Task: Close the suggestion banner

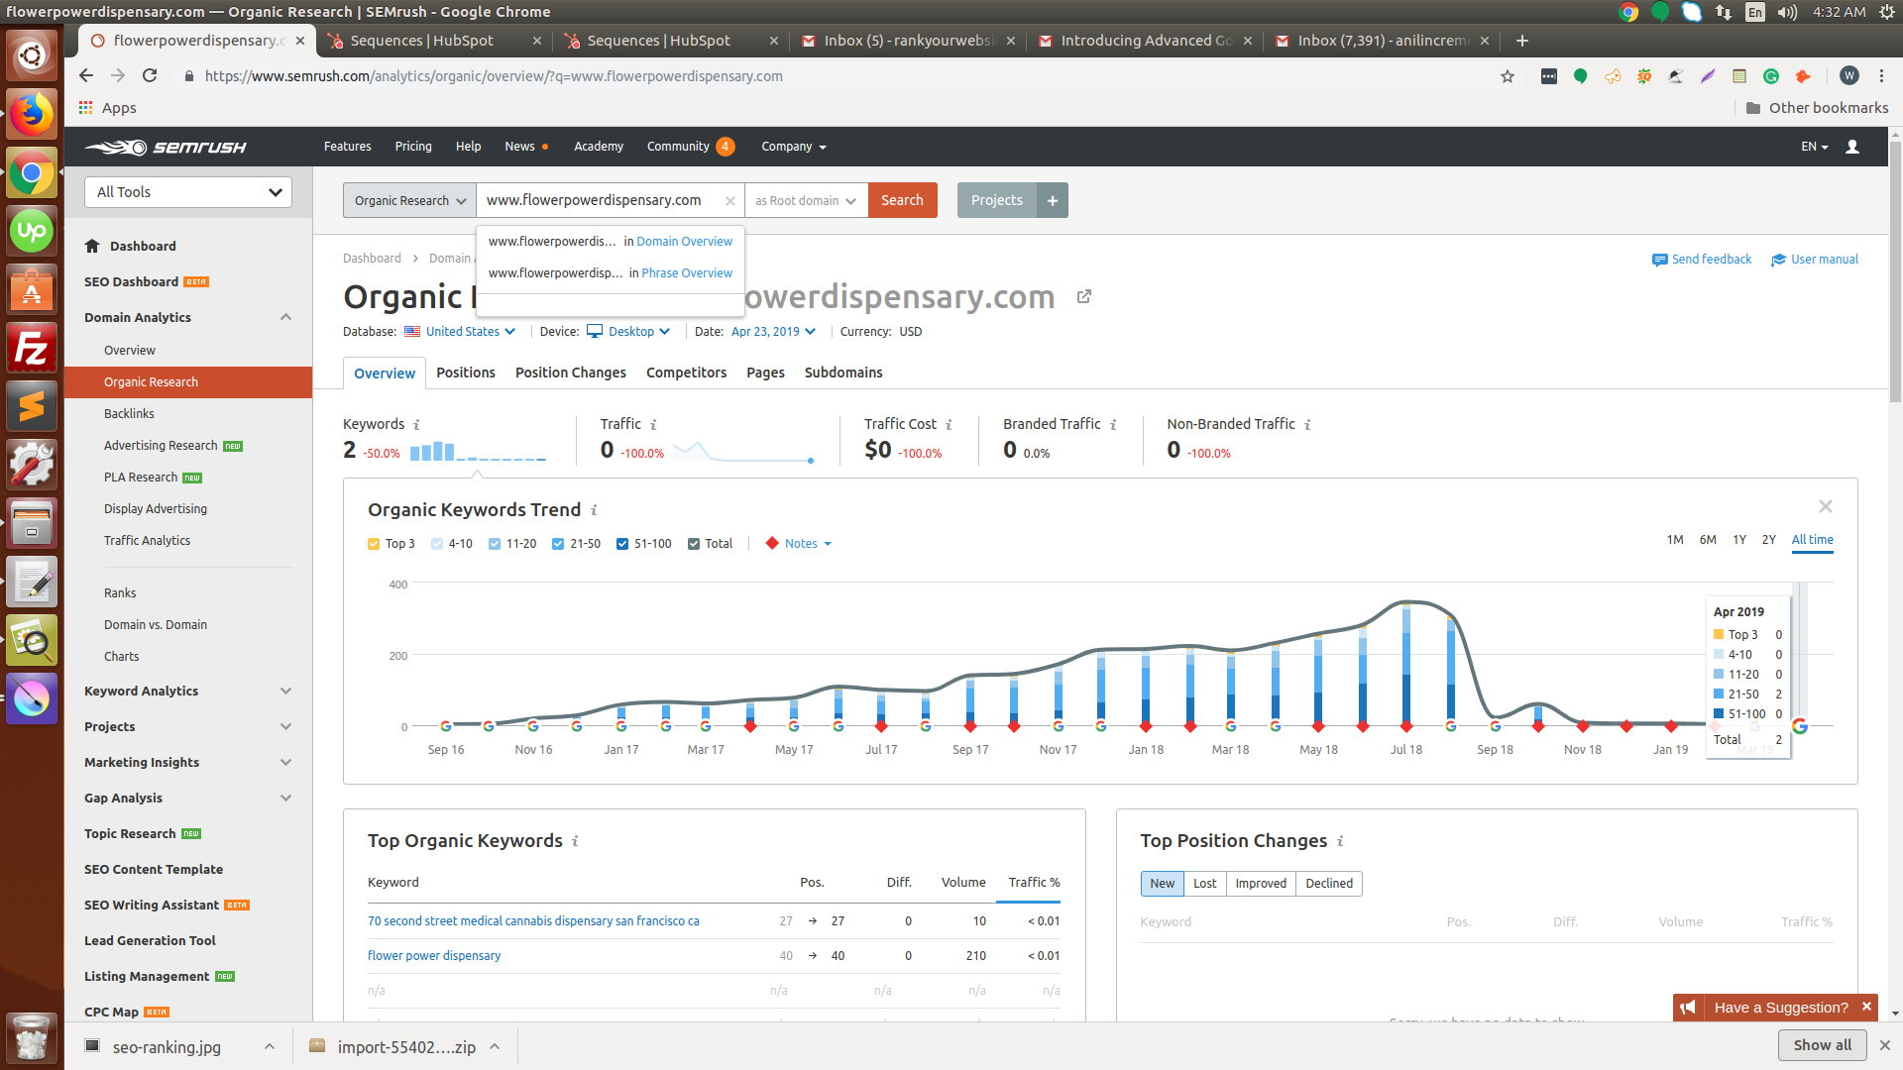Action: click(1866, 1007)
